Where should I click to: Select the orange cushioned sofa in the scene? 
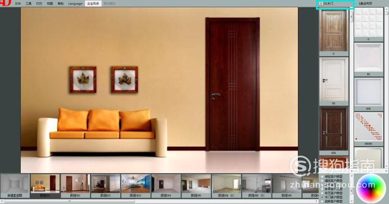point(102,133)
